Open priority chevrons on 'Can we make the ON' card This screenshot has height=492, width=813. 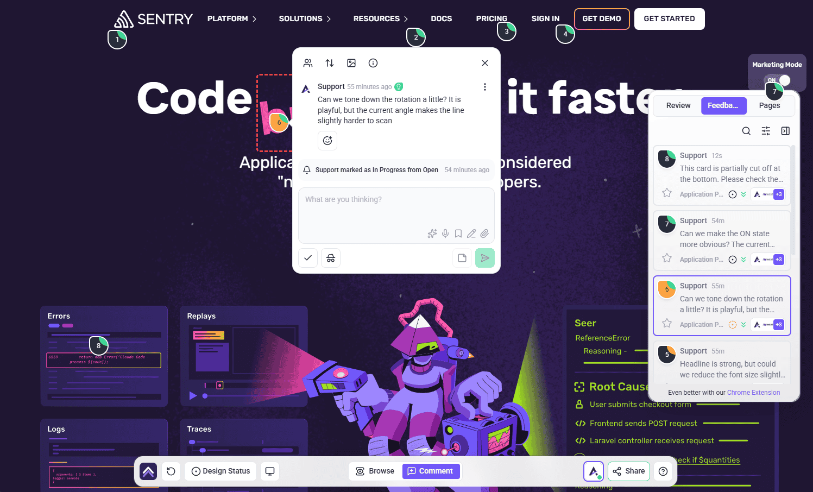(x=743, y=260)
